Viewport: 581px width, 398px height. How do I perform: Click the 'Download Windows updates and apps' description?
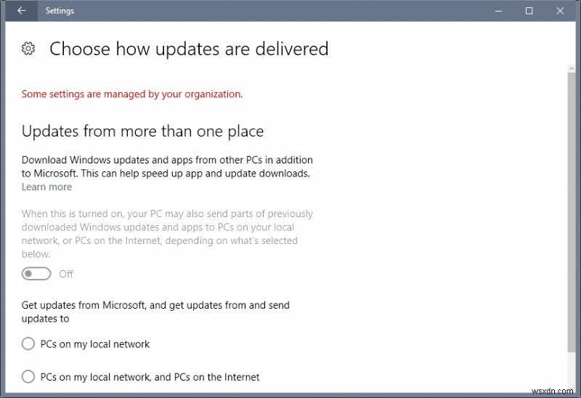[x=167, y=166]
